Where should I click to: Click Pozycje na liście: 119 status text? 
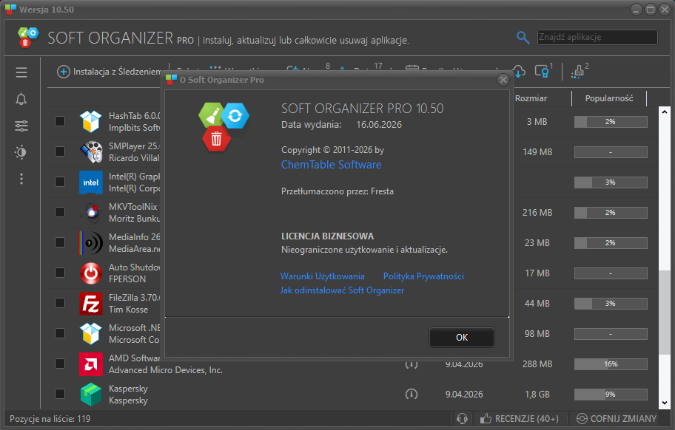(x=50, y=418)
